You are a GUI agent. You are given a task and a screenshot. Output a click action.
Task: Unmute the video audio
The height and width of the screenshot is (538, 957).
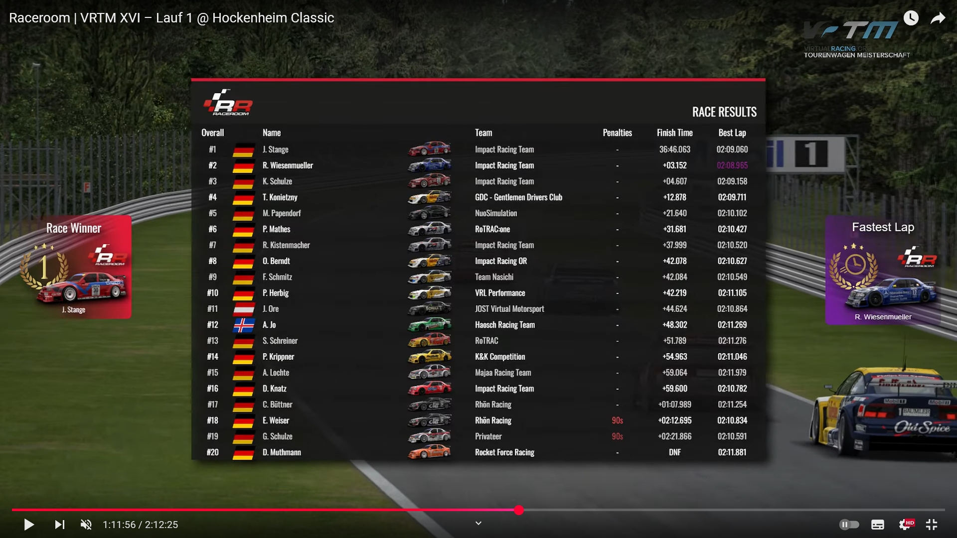coord(86,525)
